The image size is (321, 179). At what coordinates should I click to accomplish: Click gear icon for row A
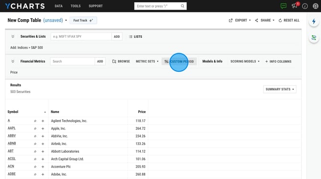[35, 121]
